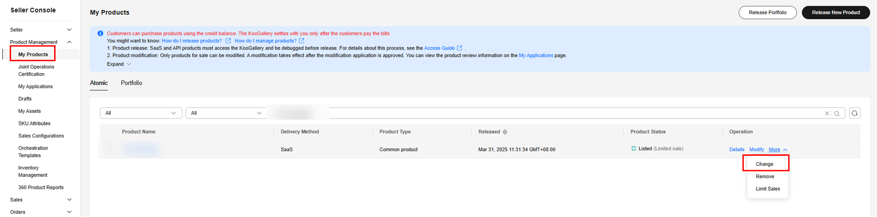Open the product Details link

(x=736, y=150)
